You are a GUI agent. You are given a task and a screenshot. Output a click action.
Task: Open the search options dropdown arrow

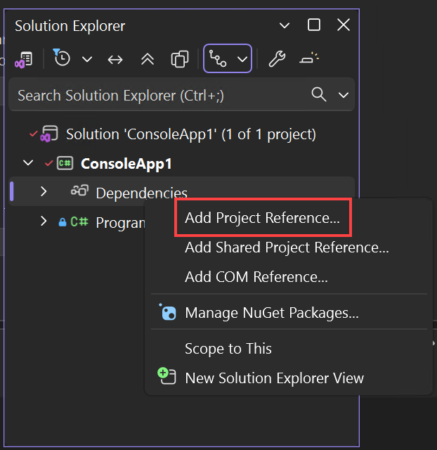click(344, 95)
